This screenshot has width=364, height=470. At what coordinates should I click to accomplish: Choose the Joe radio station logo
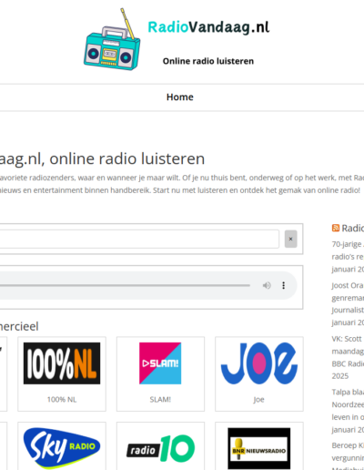pyautogui.click(x=259, y=363)
